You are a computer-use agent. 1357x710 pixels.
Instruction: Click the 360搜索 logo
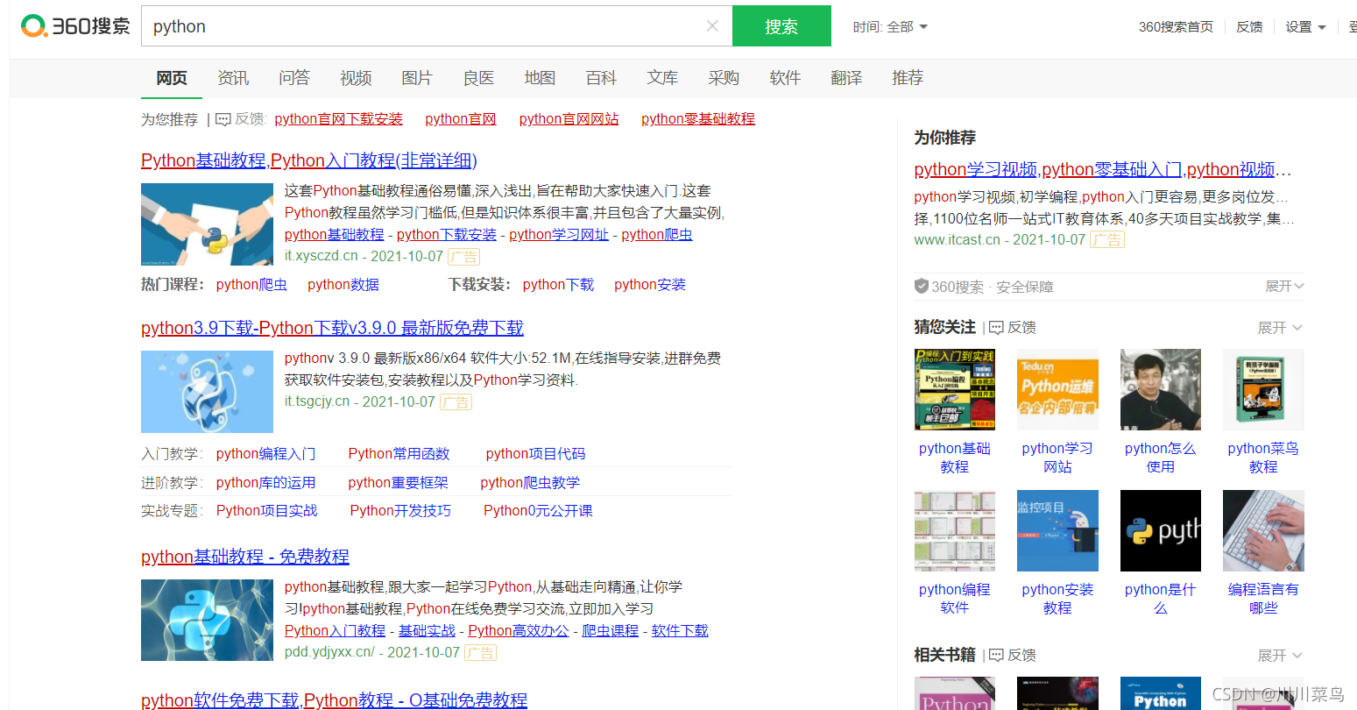coord(75,26)
